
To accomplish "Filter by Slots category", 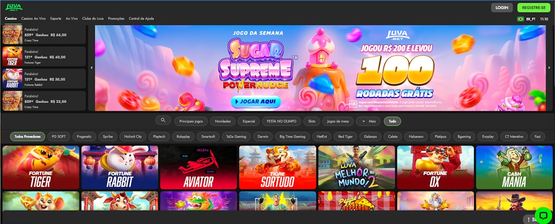I will (x=312, y=121).
